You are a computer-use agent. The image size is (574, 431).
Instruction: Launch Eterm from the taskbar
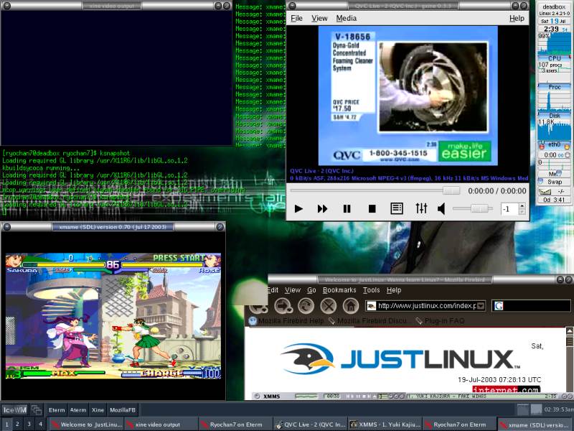(57, 409)
